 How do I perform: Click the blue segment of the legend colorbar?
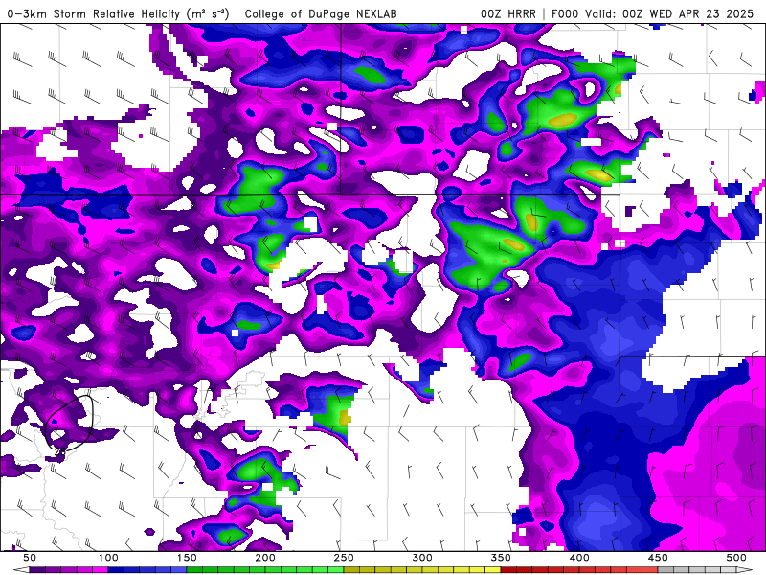pyautogui.click(x=147, y=570)
